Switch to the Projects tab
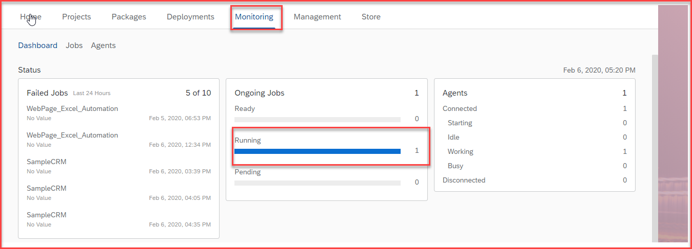692x249 pixels. pyautogui.click(x=76, y=17)
